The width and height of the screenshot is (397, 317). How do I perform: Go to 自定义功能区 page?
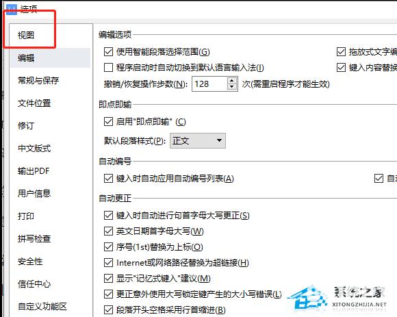click(42, 306)
